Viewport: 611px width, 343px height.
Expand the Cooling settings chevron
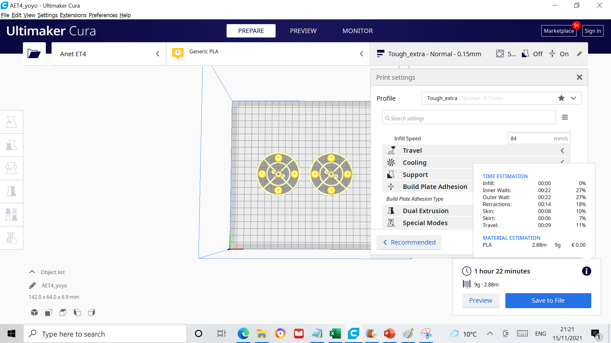(562, 162)
